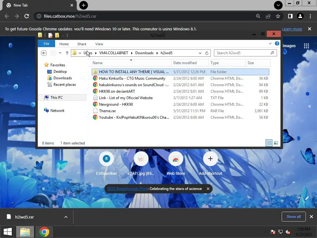Close the New Tab tab

[72, 5]
